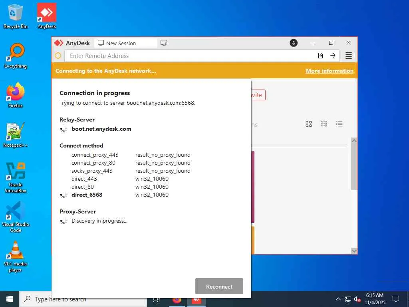
Task: Open Task View in the taskbar
Action: click(x=157, y=300)
